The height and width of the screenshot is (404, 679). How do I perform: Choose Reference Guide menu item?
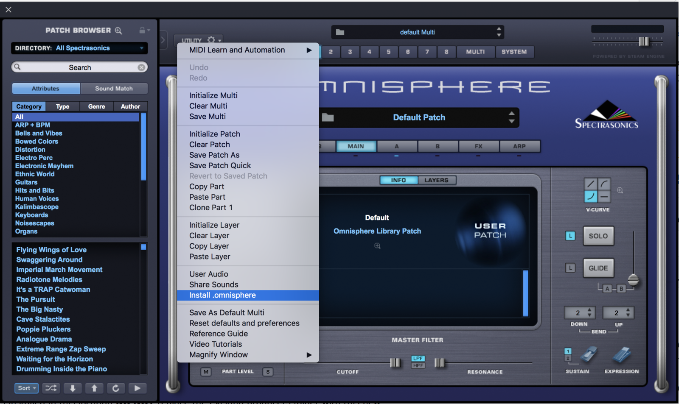click(248, 334)
